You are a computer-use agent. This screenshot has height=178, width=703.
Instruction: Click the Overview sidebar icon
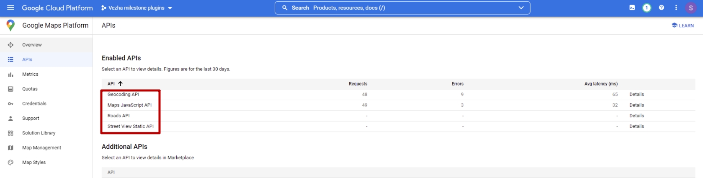(10, 45)
